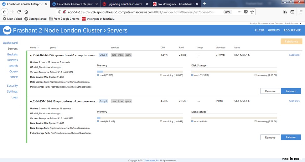Viewport: 305px width, 162px height.
Task: Click the browser Back arrow icon
Action: pyautogui.click(x=4, y=12)
